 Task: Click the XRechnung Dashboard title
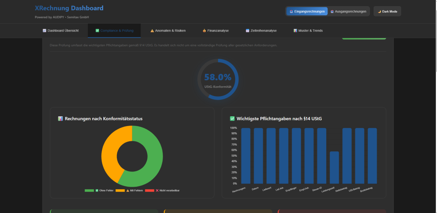(x=69, y=8)
